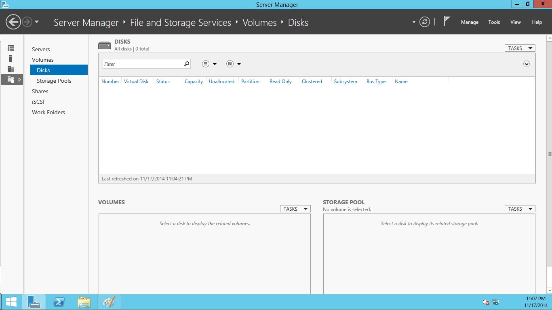Click the magnifier icon in the Filter box
The width and height of the screenshot is (552, 310).
tap(187, 64)
